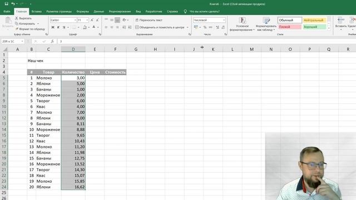
Task: Open Буфер обмена dialog launcher
Action: (x=47, y=34)
